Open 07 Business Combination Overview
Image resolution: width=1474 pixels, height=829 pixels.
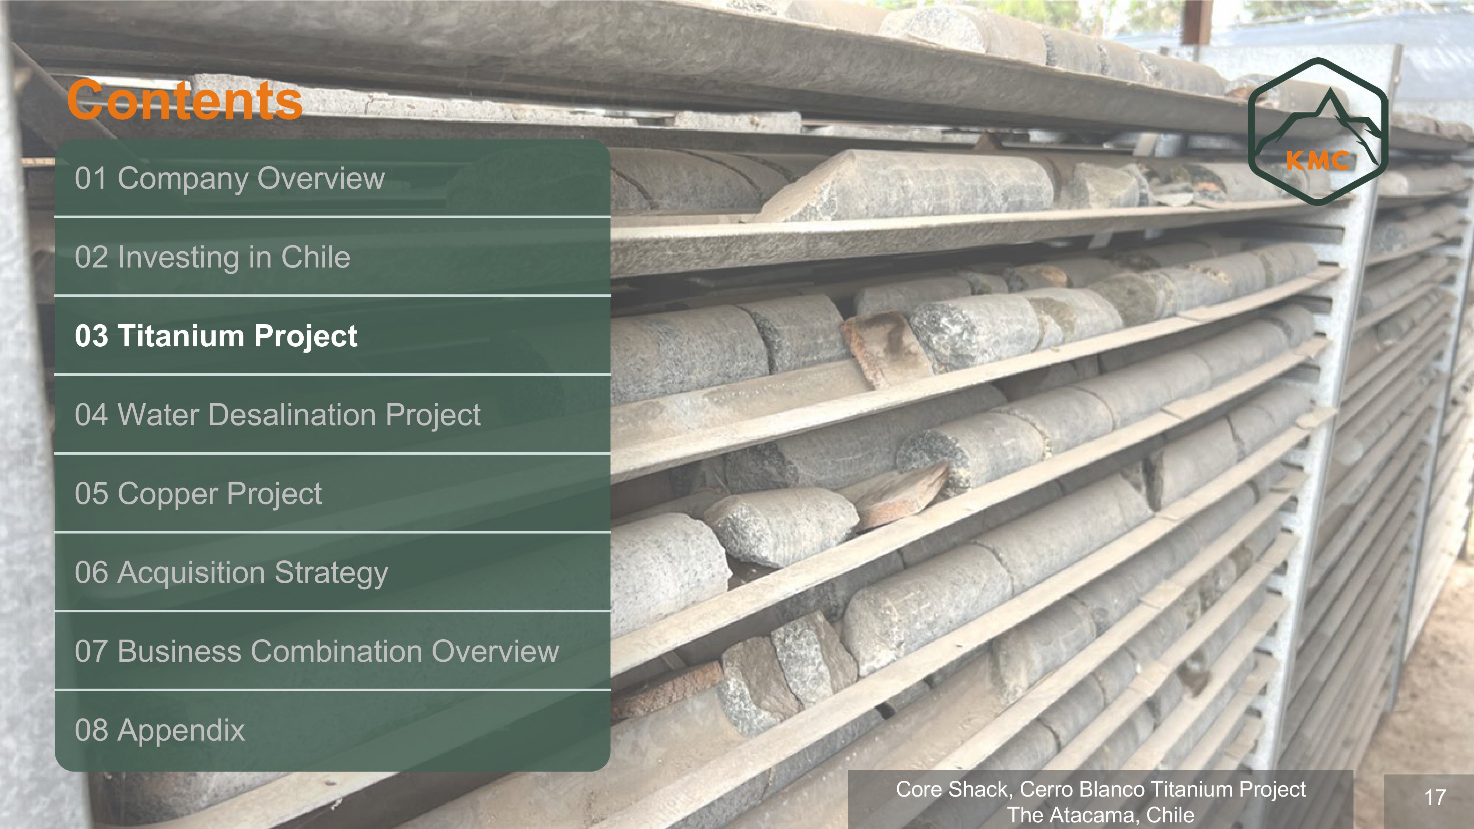pos(332,652)
